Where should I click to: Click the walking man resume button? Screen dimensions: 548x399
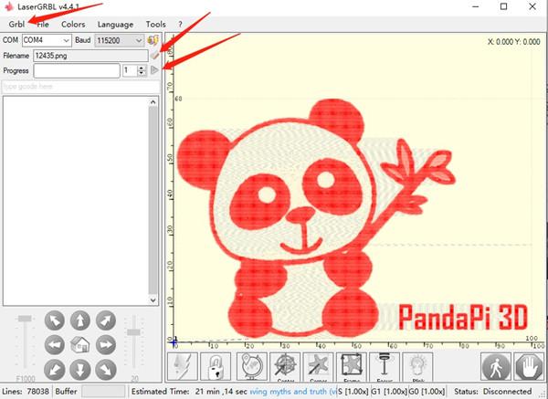[496, 366]
